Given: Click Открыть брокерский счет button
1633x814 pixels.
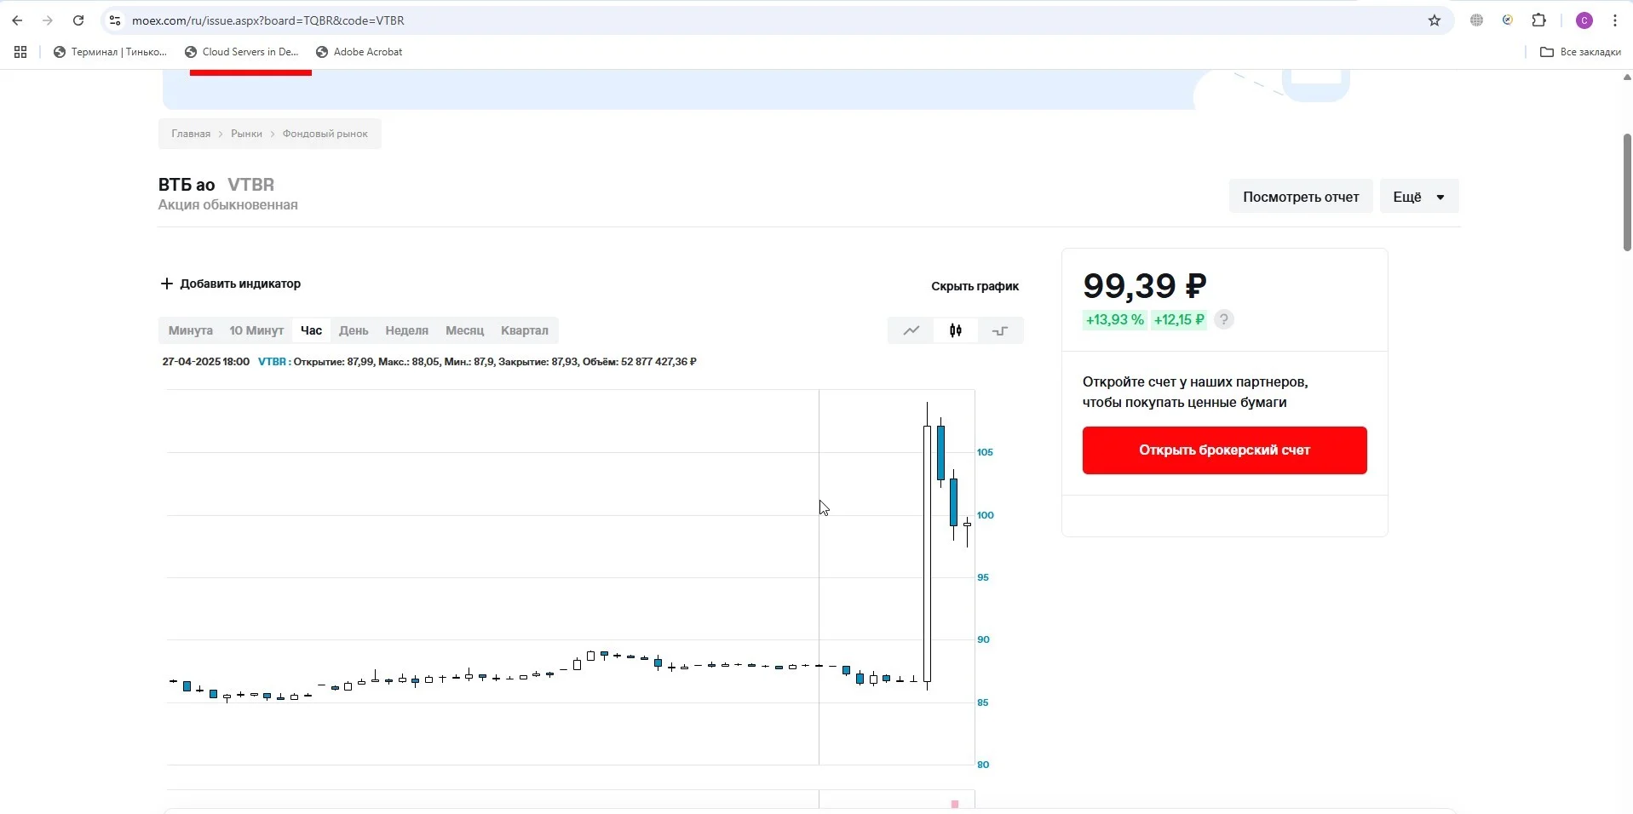Looking at the screenshot, I should coord(1224,450).
